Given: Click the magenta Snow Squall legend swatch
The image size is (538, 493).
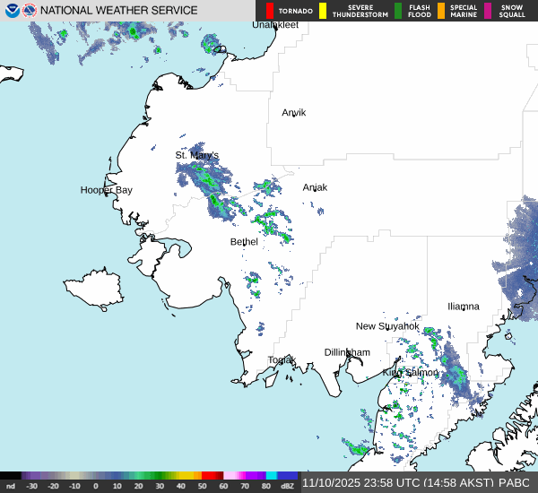Looking at the screenshot, I should pyautogui.click(x=488, y=11).
